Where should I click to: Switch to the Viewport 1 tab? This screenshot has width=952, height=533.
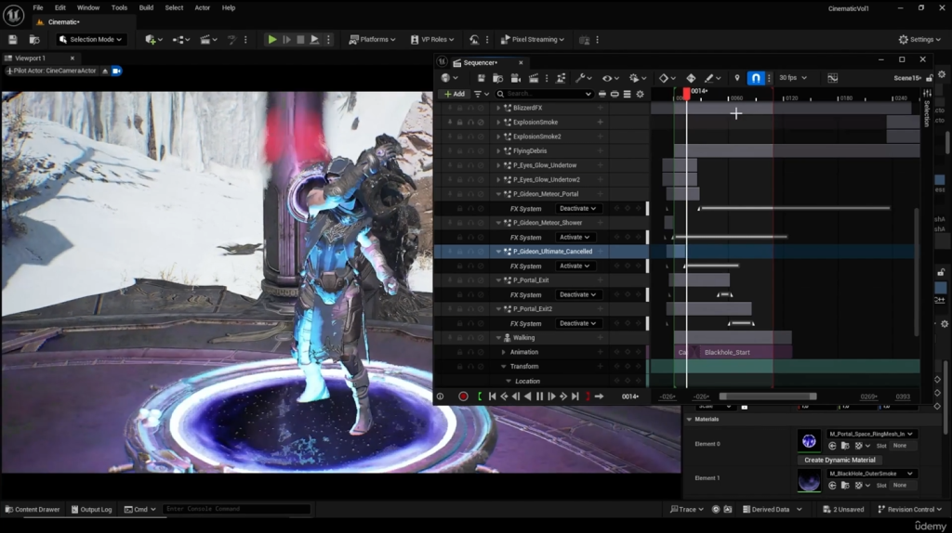click(29, 58)
